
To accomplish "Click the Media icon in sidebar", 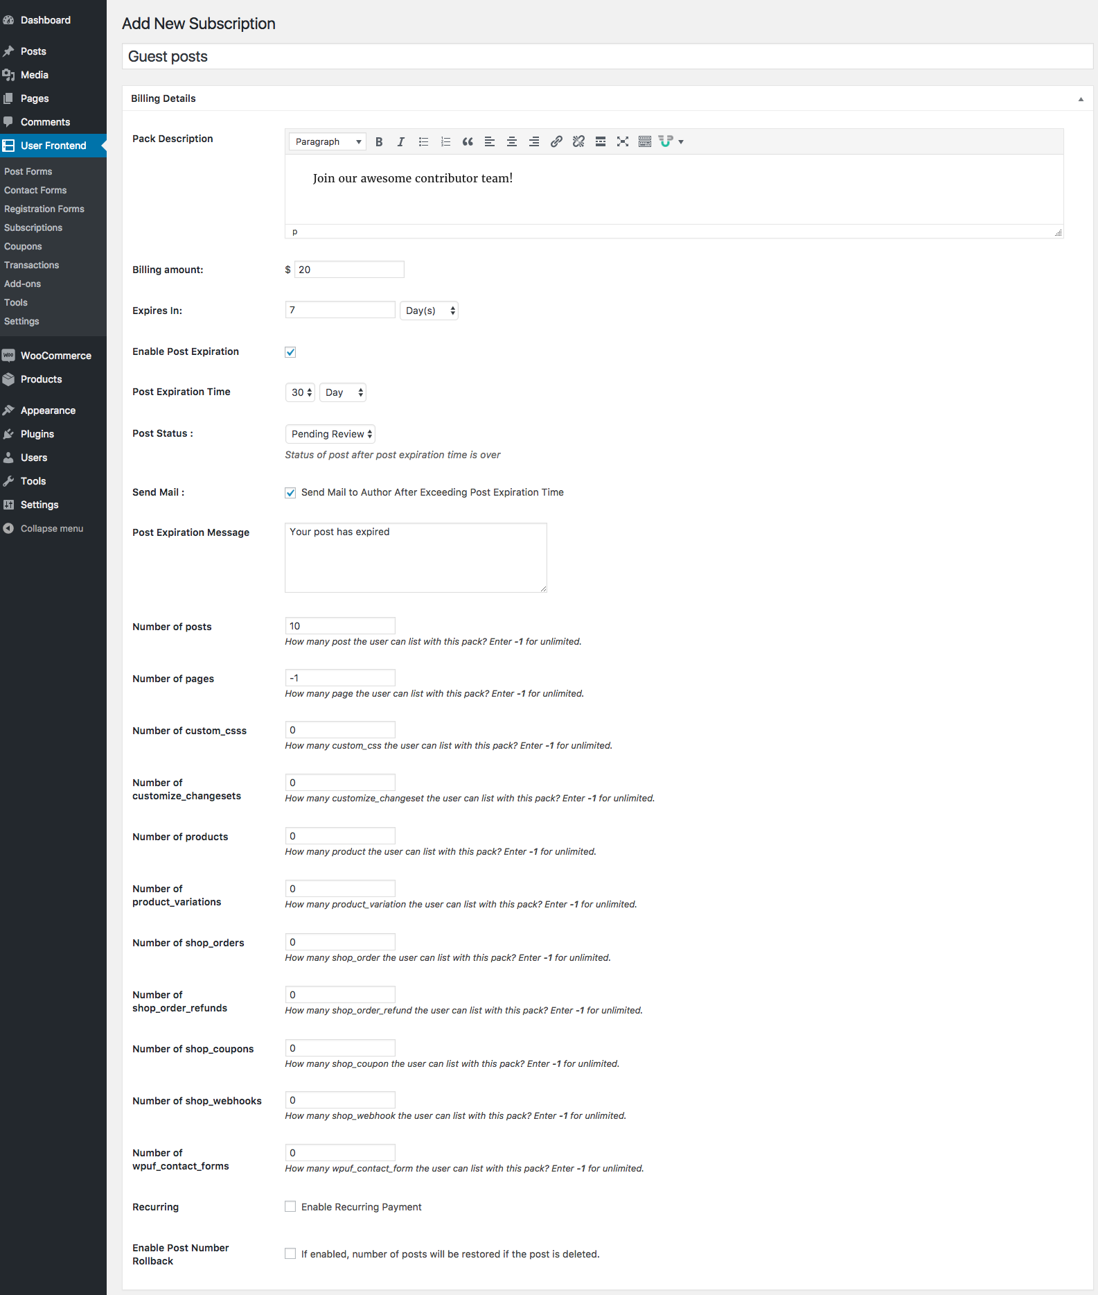I will point(8,75).
